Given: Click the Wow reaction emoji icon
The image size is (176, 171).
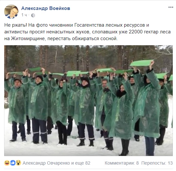Looking at the screenshot, I should tap(18, 163).
